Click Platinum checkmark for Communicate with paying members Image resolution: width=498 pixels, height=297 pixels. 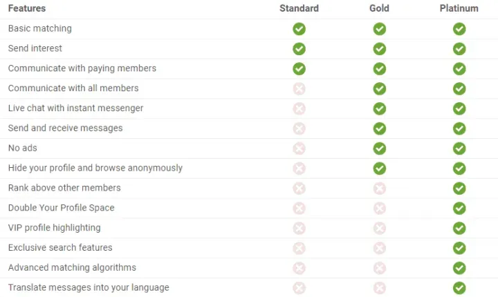pyautogui.click(x=459, y=69)
